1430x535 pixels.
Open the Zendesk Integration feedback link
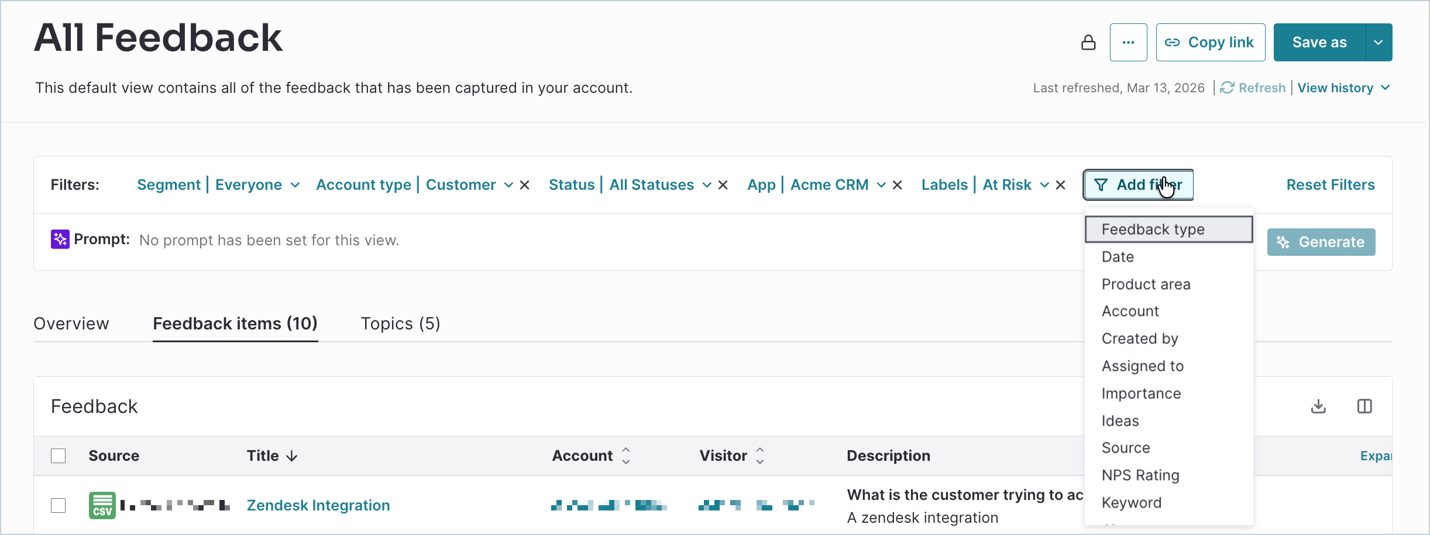pyautogui.click(x=318, y=505)
